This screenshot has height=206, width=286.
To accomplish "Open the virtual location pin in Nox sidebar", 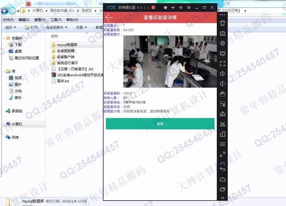I will click(x=222, y=43).
